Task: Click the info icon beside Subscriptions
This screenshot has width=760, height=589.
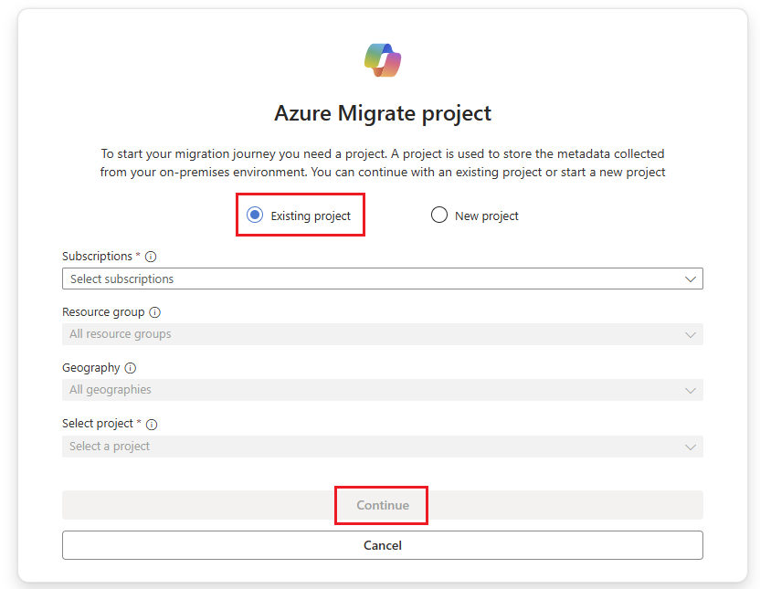Action: point(151,258)
